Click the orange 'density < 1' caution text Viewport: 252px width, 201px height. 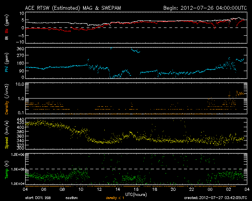(x=115, y=198)
